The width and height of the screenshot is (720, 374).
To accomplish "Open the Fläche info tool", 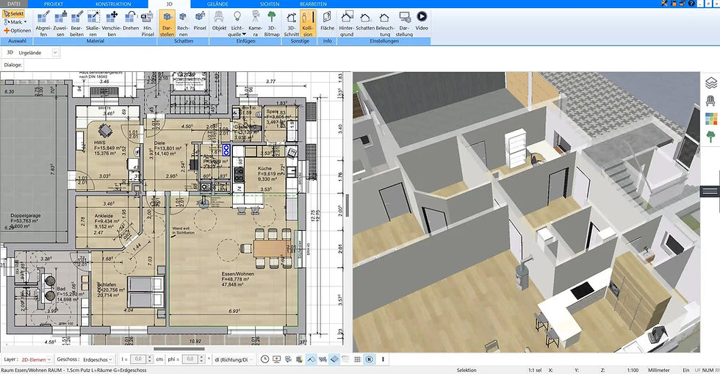I will [x=328, y=21].
